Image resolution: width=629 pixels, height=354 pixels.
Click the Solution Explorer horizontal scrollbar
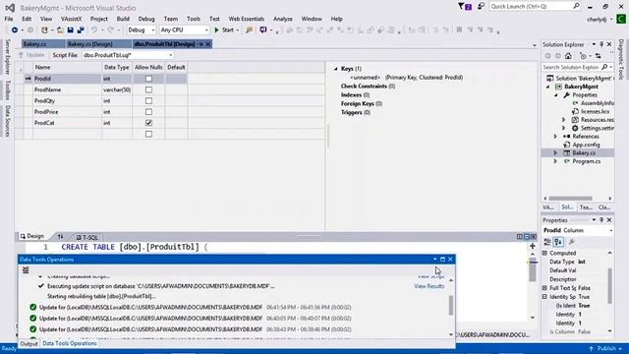[570, 199]
